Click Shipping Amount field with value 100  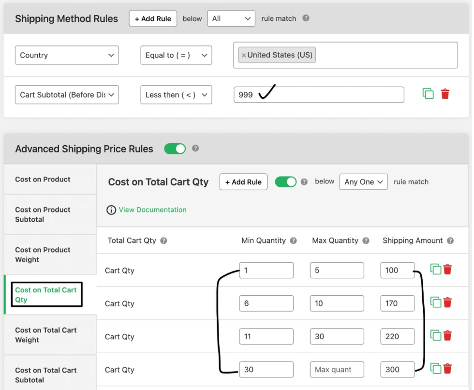(397, 270)
